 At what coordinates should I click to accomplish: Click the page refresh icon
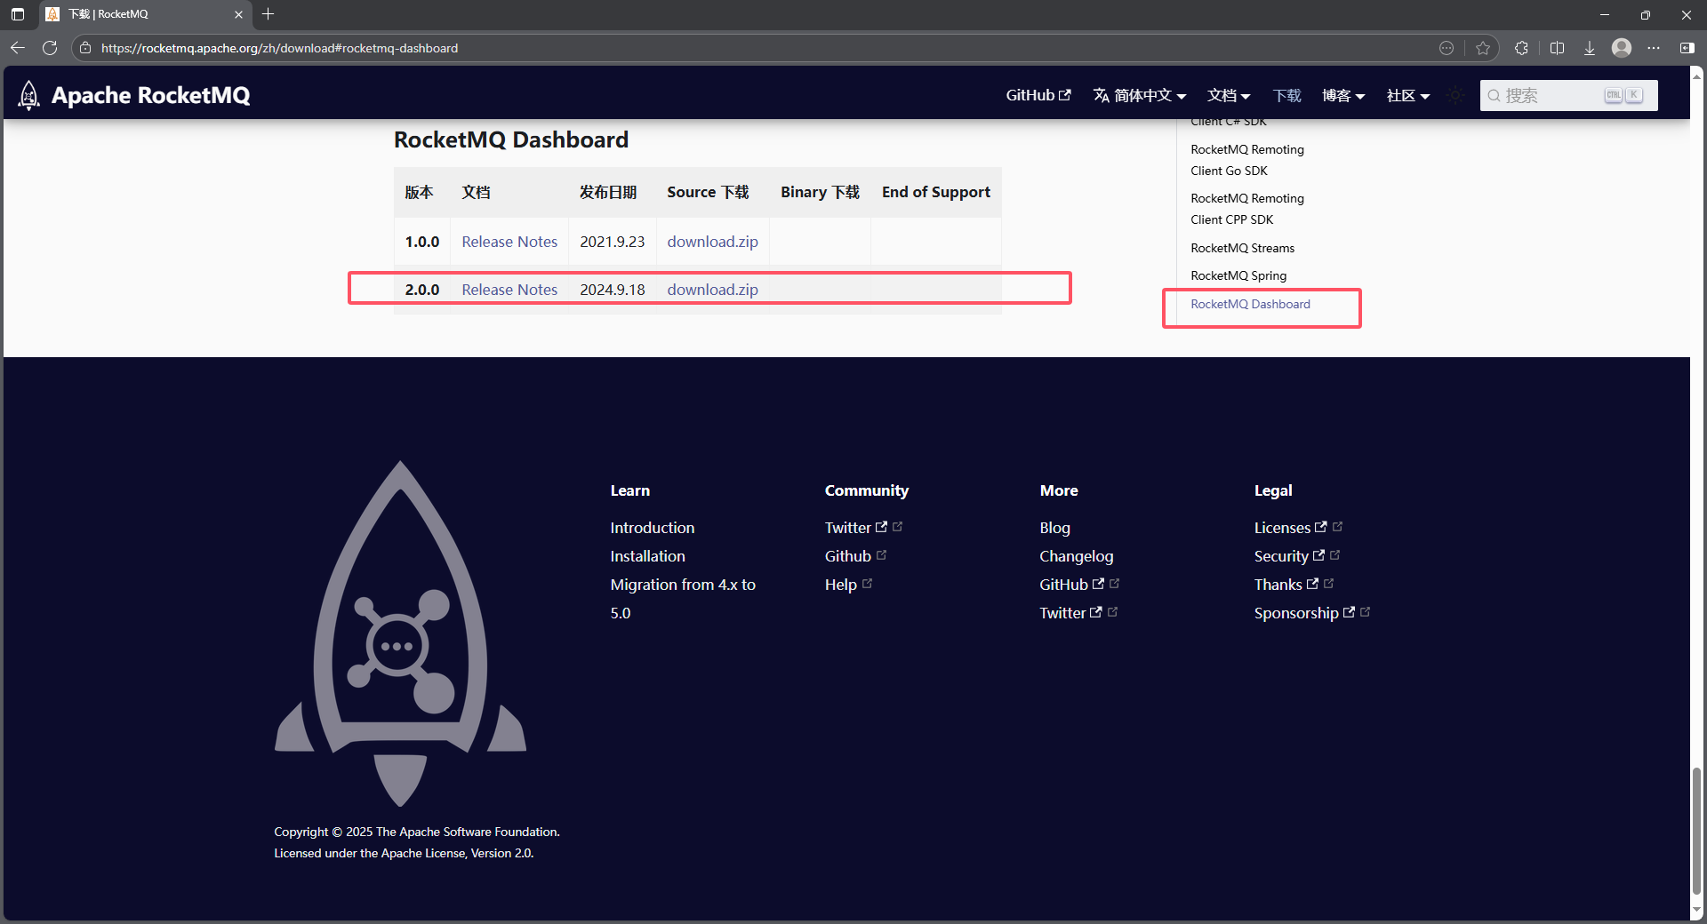tap(50, 48)
